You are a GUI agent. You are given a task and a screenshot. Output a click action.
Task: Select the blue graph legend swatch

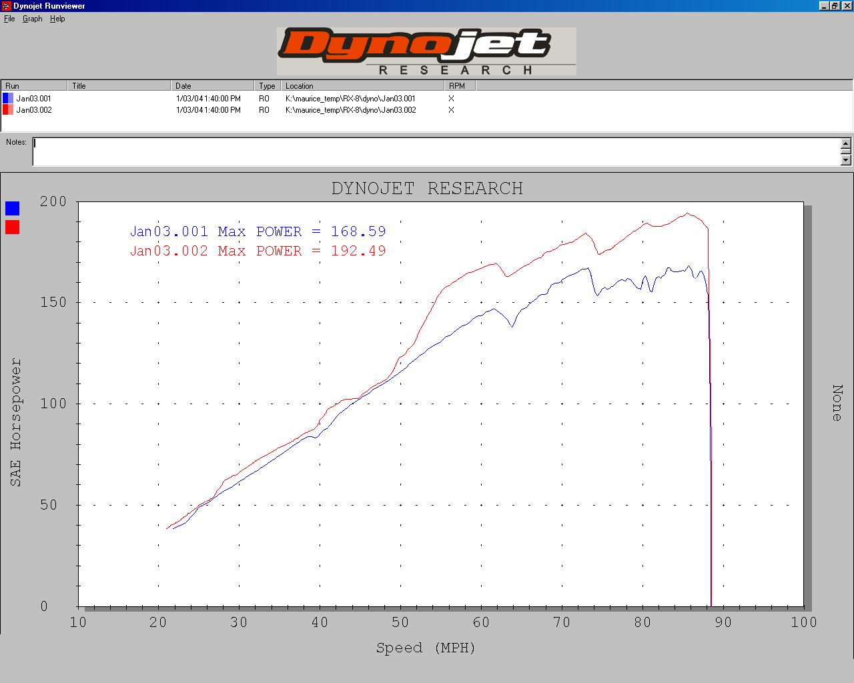12,208
